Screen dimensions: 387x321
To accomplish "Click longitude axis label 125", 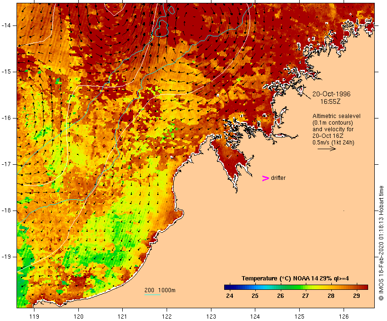I will point(300,316).
